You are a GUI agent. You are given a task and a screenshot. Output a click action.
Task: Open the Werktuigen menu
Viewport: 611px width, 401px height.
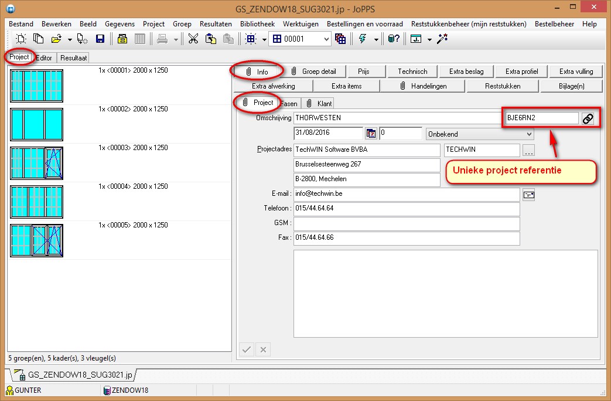pyautogui.click(x=301, y=24)
